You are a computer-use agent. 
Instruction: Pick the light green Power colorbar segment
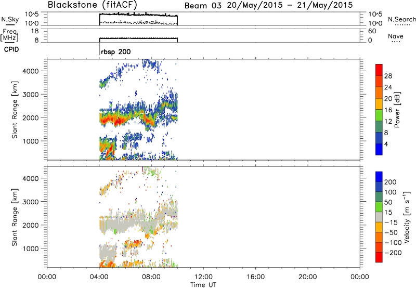coord(379,115)
